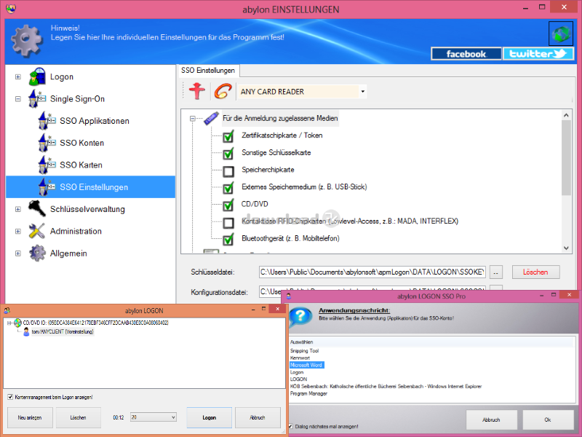Click the media list scroll down arrow

(x=566, y=248)
